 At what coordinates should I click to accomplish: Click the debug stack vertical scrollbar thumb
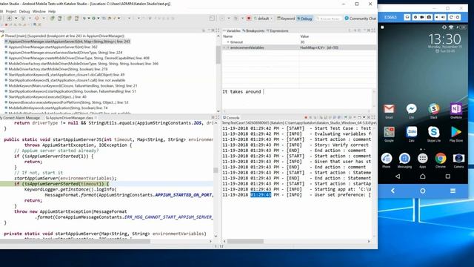[x=218, y=54]
